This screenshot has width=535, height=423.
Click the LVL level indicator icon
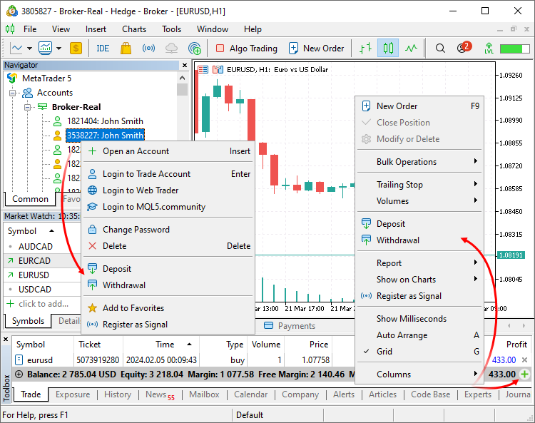(489, 48)
